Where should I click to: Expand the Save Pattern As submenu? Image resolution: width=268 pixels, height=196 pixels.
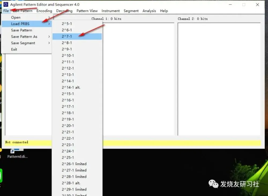pyautogui.click(x=27, y=36)
